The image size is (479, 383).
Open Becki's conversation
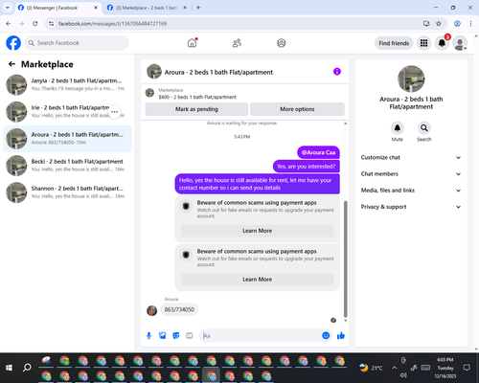67,166
